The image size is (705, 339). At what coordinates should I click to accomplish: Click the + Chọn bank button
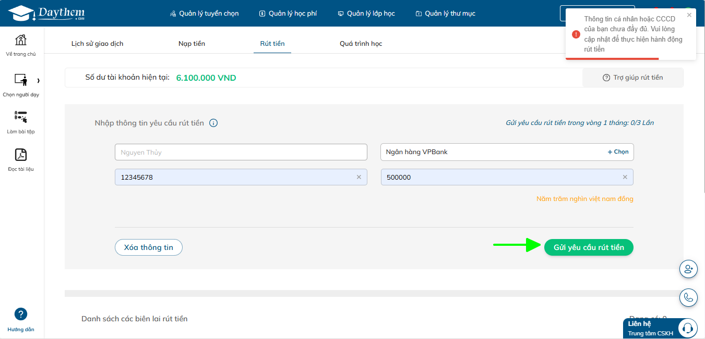[618, 152]
